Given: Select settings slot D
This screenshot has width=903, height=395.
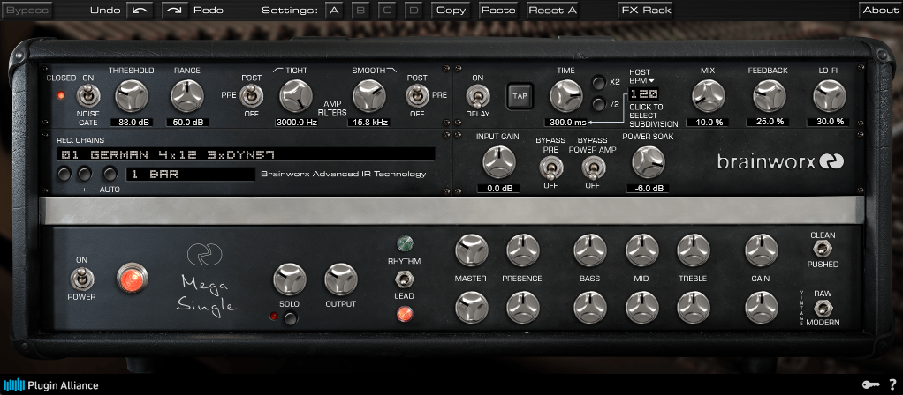Looking at the screenshot, I should 414,11.
